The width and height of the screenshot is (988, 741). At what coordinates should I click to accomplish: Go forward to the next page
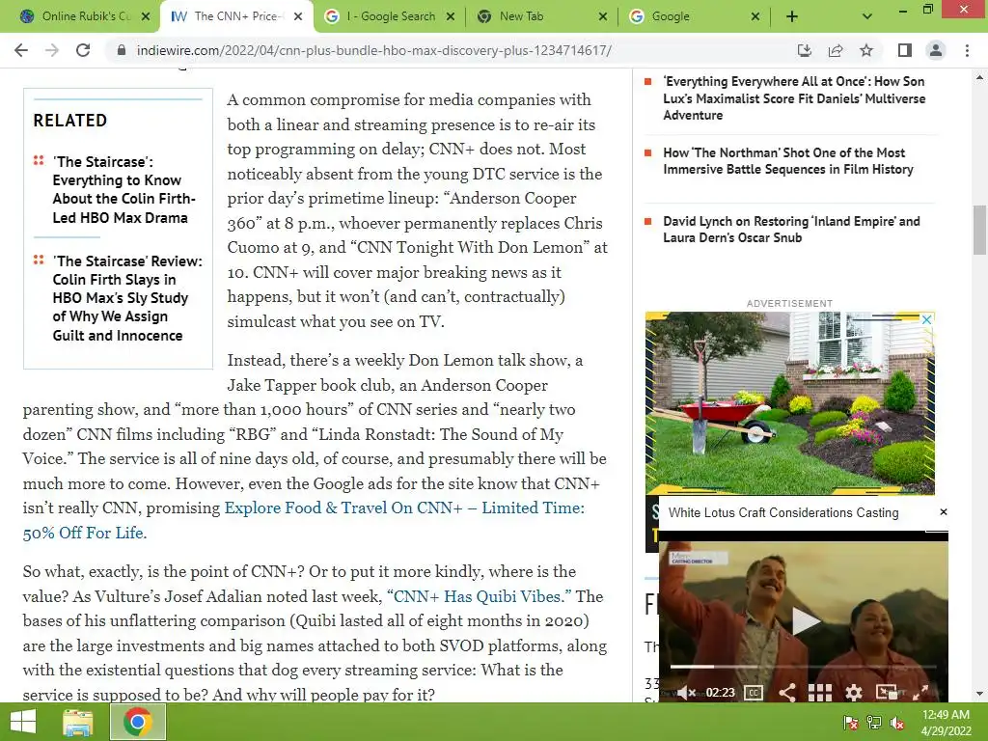click(x=52, y=50)
